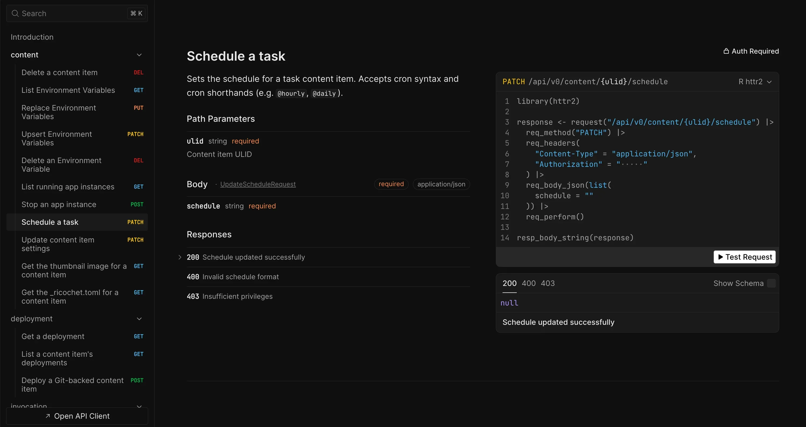This screenshot has height=427, width=806.
Task: Click the Schedule a task heading
Action: click(236, 56)
